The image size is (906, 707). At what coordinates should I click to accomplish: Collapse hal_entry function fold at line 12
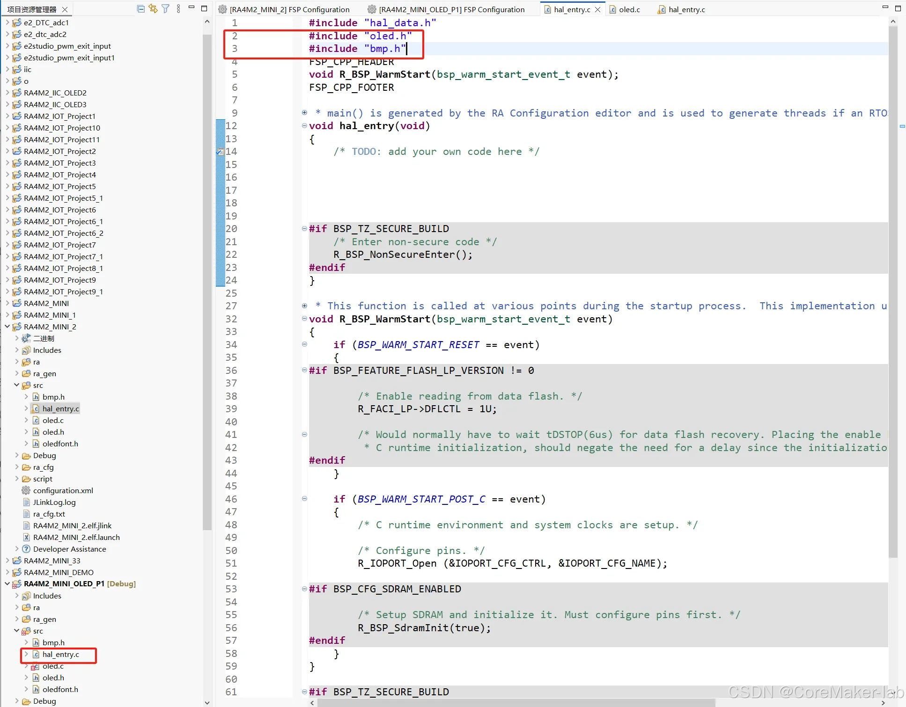point(304,125)
